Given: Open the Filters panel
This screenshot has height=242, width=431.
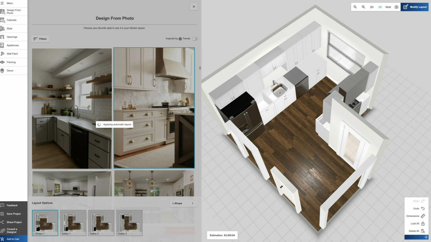Looking at the screenshot, I should (40, 39).
